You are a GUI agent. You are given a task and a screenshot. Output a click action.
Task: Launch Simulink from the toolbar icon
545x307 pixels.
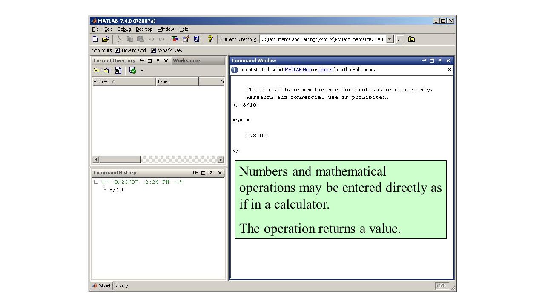pos(175,39)
